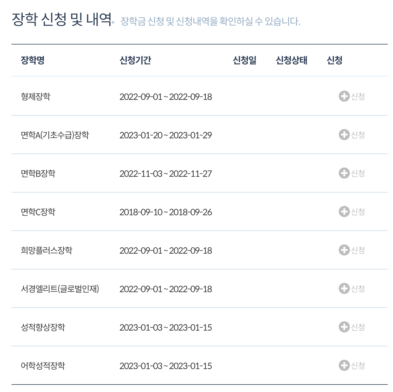Click the plus icon for 면학A(기초수급)장학

[x=344, y=135]
